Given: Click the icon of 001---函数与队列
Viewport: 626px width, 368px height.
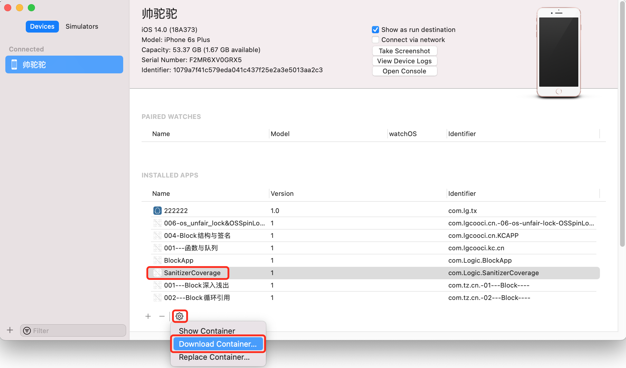Looking at the screenshot, I should 158,248.
